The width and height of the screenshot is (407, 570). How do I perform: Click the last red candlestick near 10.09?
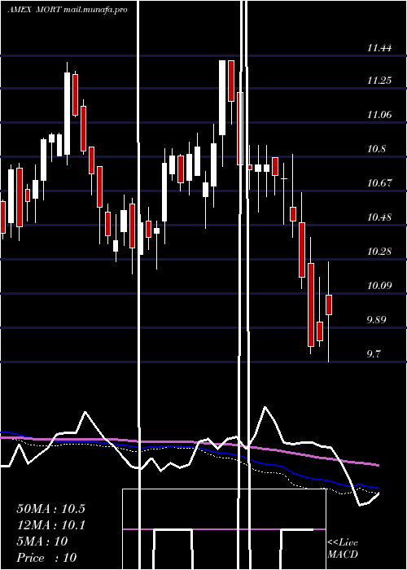[x=329, y=305]
